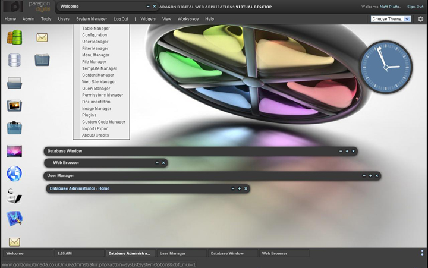Open the Help menu

(210, 19)
